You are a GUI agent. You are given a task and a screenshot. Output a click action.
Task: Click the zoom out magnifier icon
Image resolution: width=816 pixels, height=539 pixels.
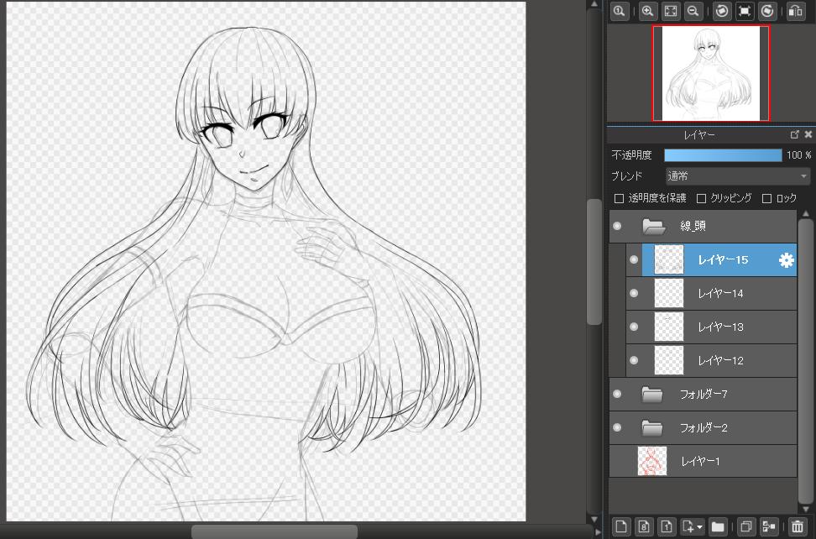pyautogui.click(x=693, y=11)
